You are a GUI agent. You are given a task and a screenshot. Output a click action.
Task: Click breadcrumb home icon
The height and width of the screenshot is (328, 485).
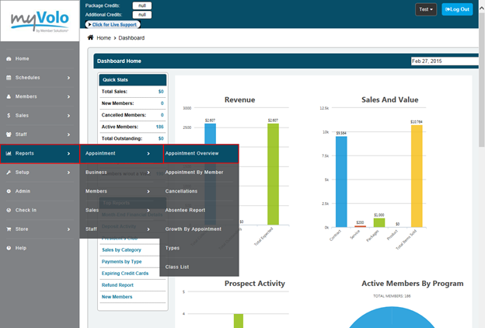[x=91, y=37]
